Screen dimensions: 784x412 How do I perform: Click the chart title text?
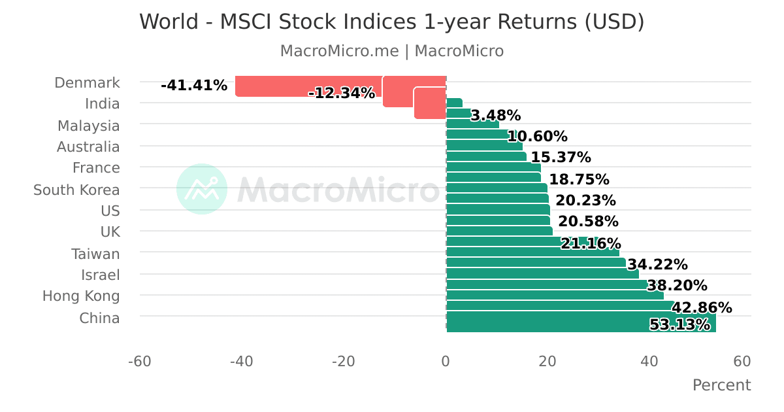pos(391,22)
